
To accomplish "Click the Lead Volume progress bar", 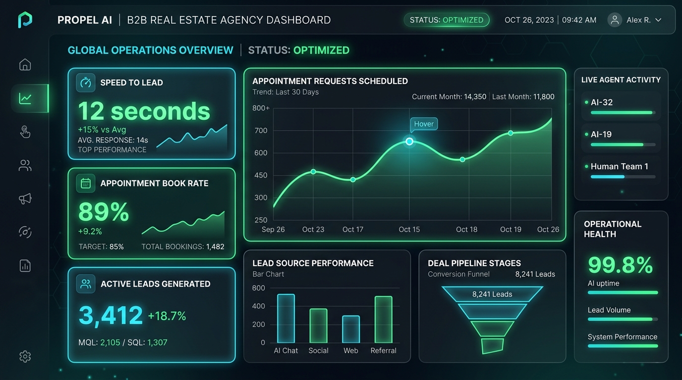I will click(x=623, y=319).
